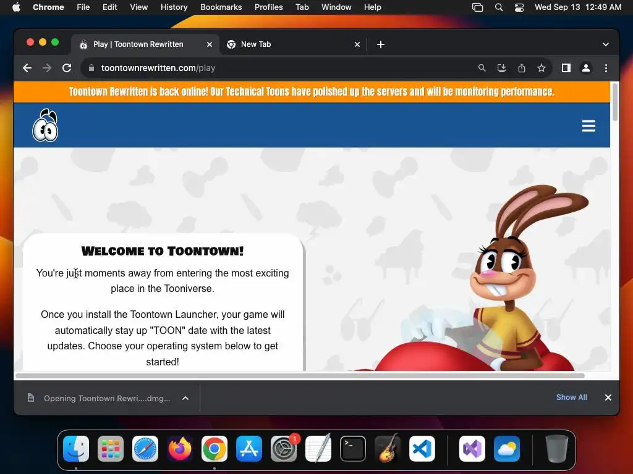Viewport: 633px width, 474px height.
Task: Open the Chrome profile avatar
Action: click(x=586, y=68)
